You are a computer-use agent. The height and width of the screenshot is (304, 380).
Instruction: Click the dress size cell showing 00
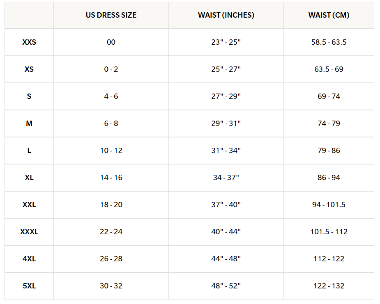111,42
